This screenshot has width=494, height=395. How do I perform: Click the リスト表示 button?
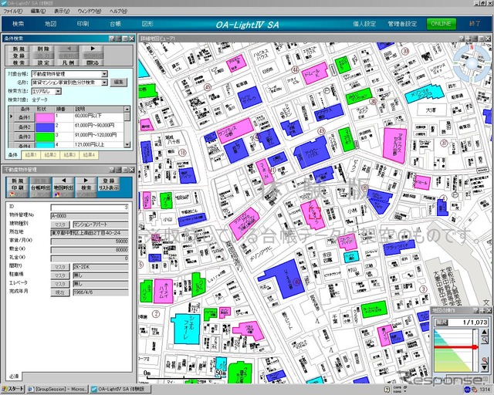tap(109, 187)
